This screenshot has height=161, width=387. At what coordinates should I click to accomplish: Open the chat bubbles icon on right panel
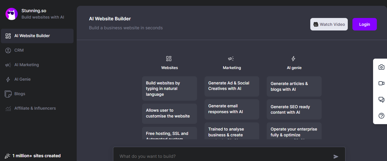381,100
